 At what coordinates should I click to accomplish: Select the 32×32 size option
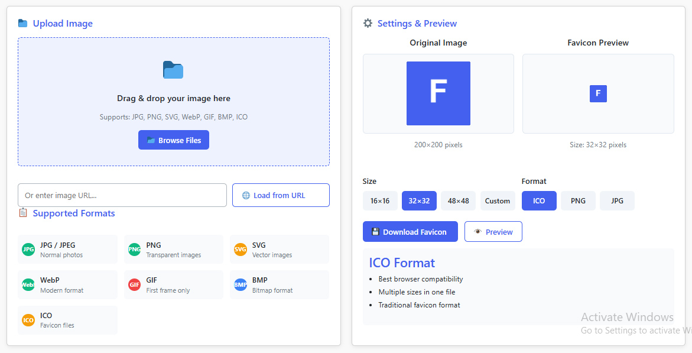tap(419, 200)
